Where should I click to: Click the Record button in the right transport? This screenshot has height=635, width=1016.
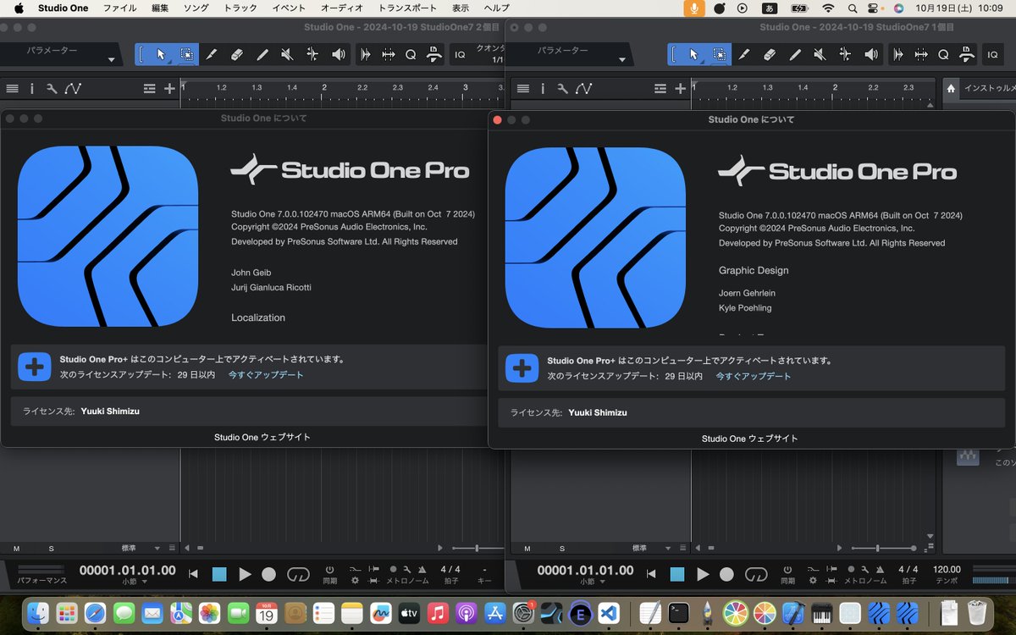click(726, 574)
